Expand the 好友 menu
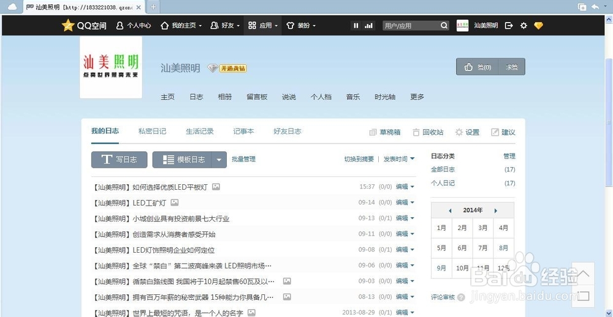The image size is (613, 317). 225,25
